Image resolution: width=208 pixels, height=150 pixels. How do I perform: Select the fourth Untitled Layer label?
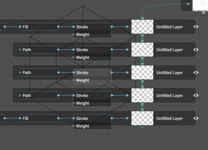pyautogui.click(x=169, y=95)
